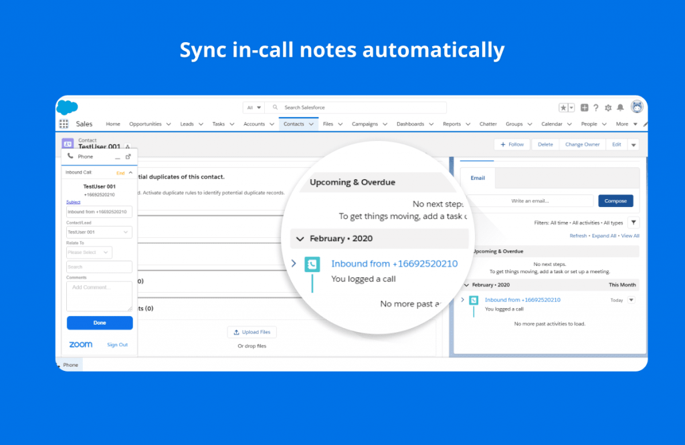Open the Contact/Lead dropdown showing TestUser 001
The width and height of the screenshot is (685, 445).
99,232
